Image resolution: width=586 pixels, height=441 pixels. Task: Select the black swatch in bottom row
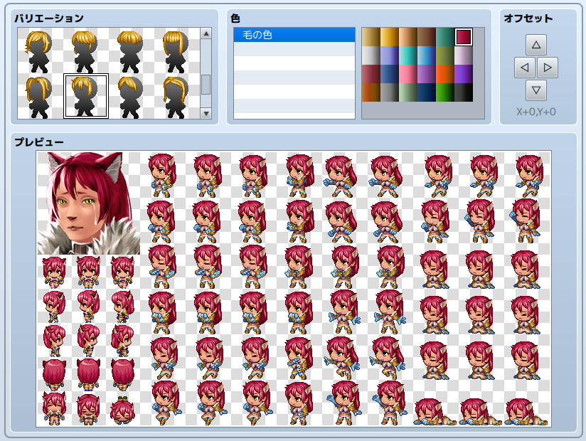(x=464, y=92)
